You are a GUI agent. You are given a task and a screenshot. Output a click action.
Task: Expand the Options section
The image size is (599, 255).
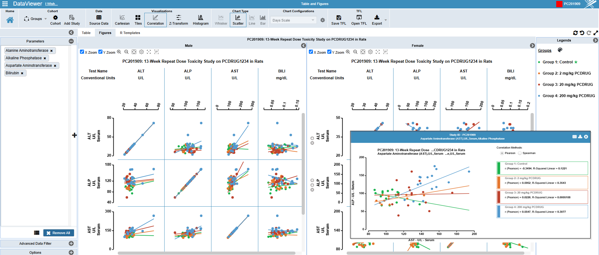click(71, 253)
